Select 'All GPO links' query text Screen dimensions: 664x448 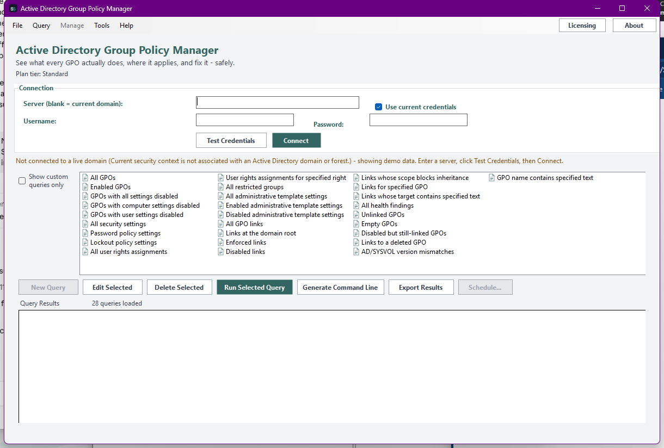(x=244, y=224)
